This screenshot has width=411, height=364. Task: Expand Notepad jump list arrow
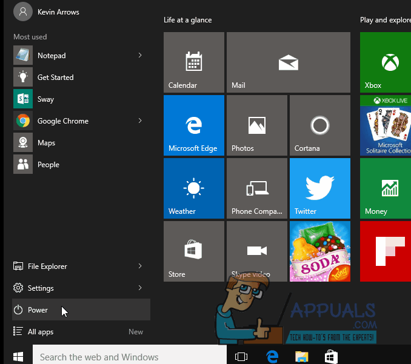140,55
